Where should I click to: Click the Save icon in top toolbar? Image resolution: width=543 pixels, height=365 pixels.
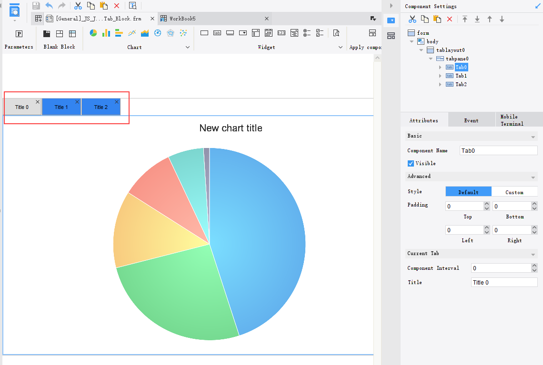[x=36, y=6]
